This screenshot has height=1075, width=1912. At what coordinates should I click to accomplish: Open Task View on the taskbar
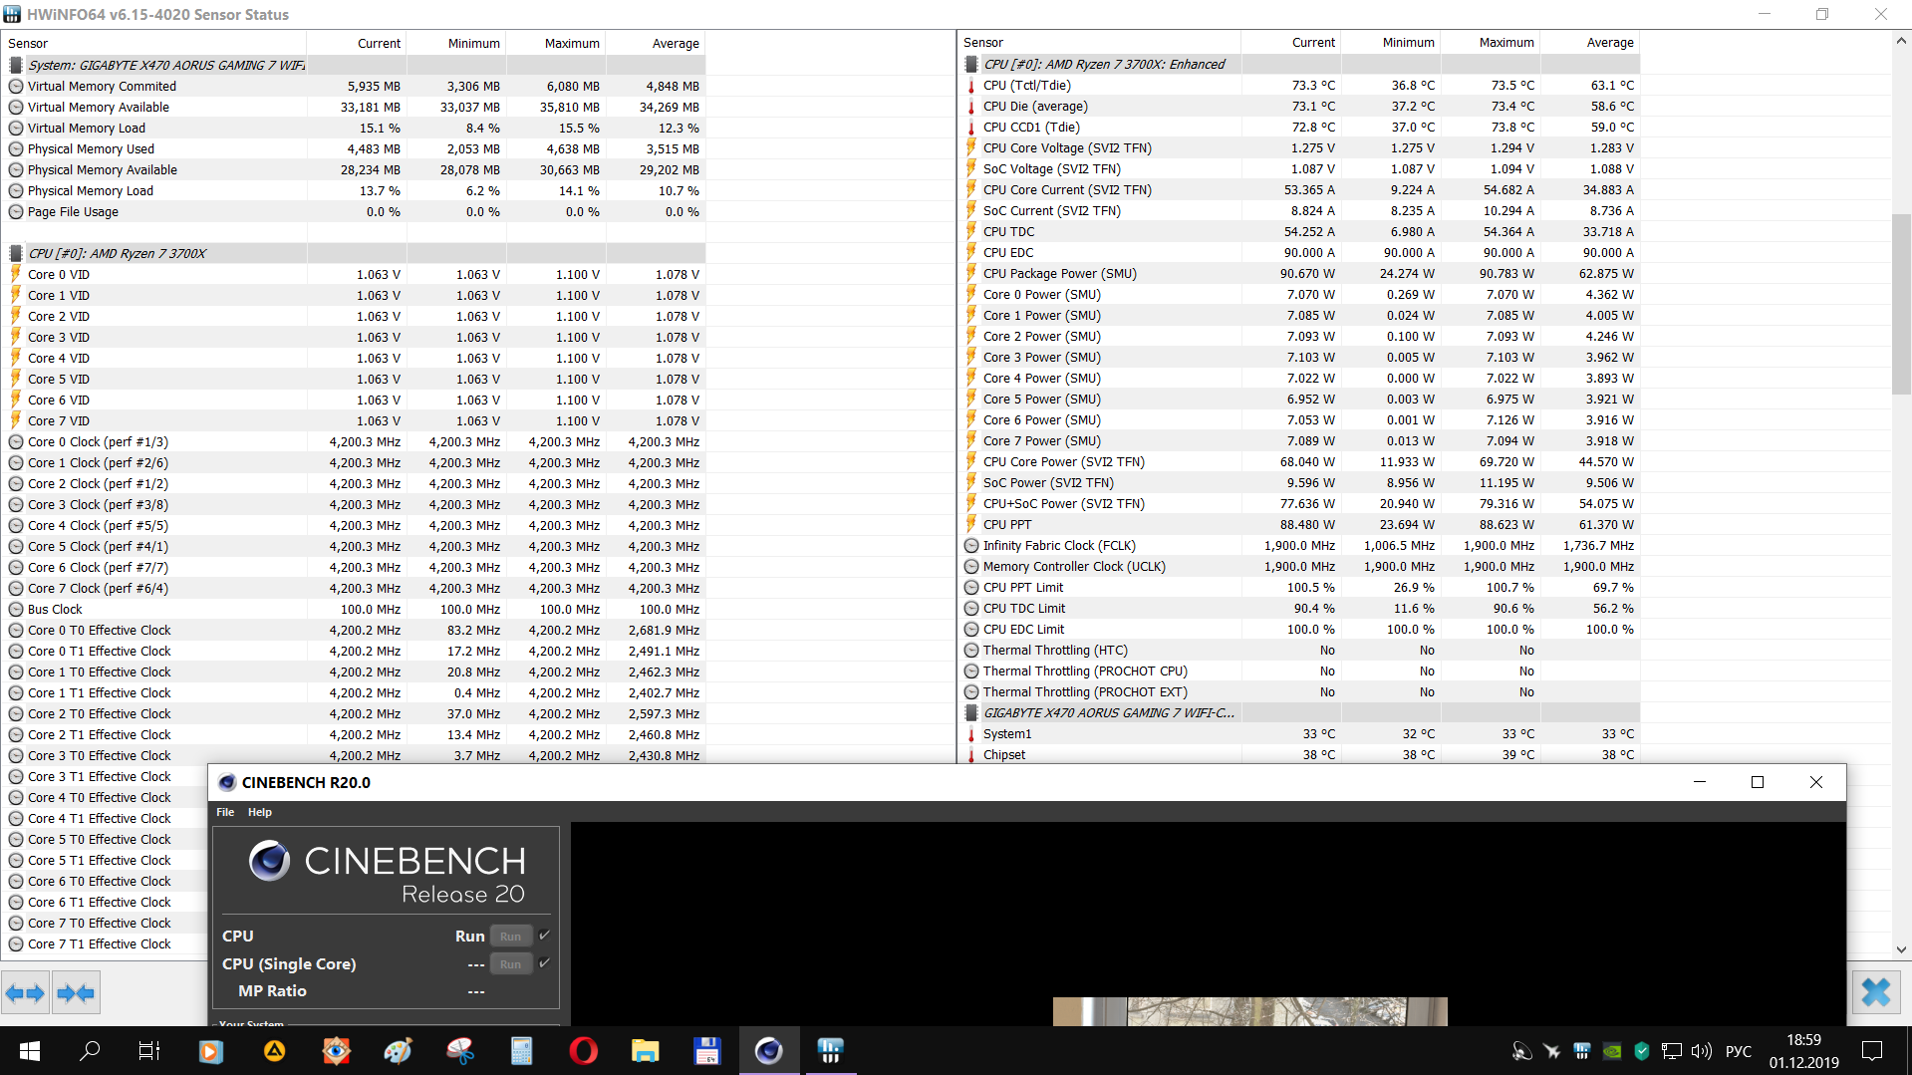(149, 1050)
